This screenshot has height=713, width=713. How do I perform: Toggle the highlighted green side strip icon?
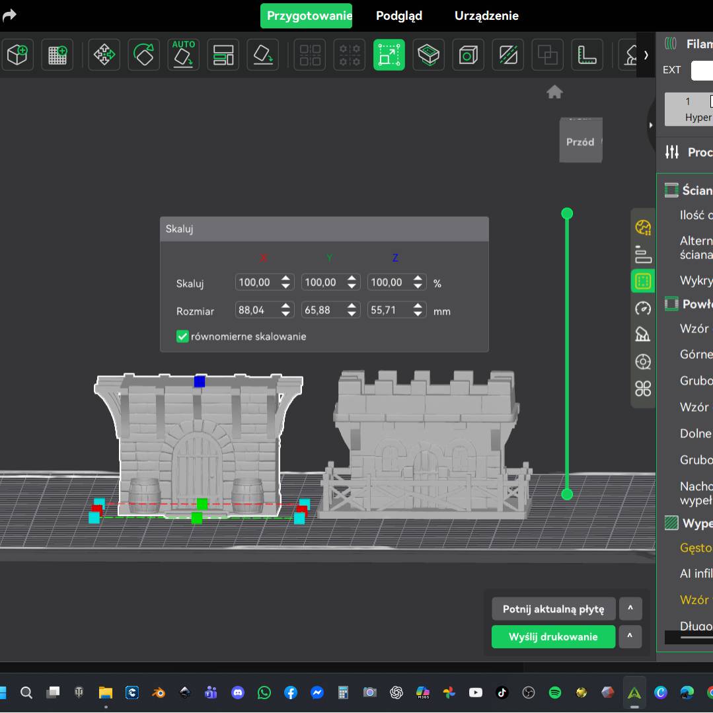point(642,281)
